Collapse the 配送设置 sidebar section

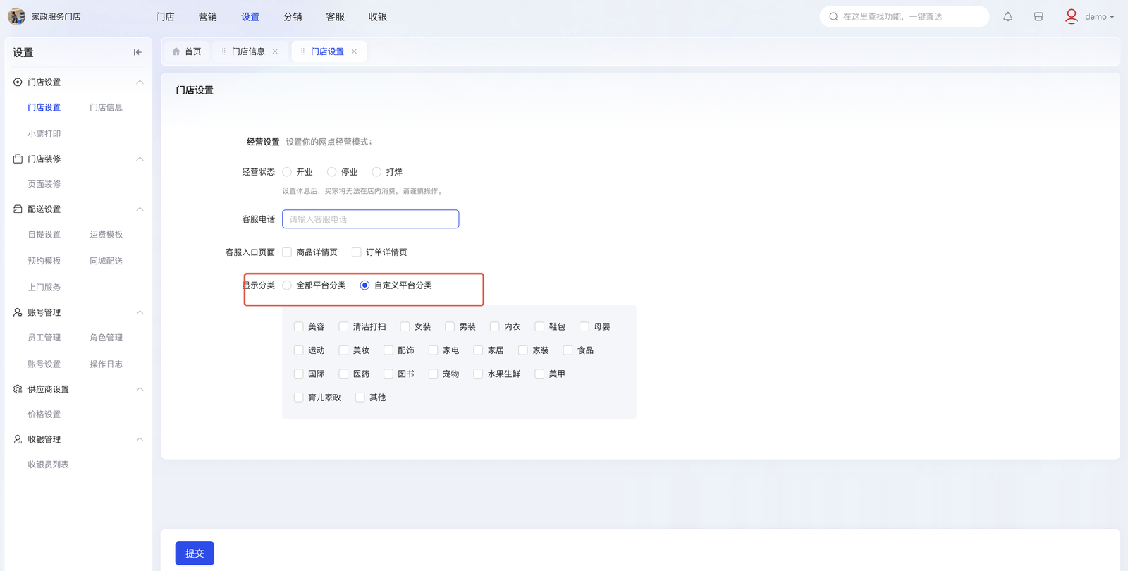coord(140,209)
